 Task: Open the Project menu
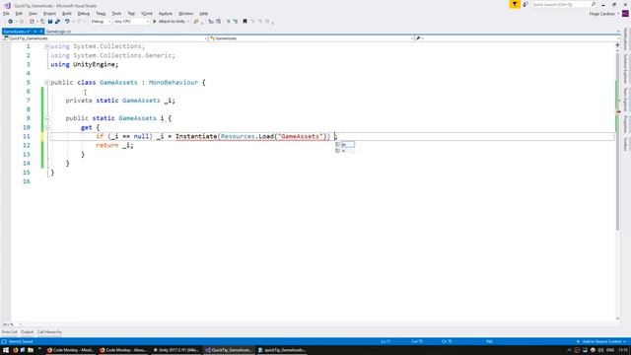49,14
